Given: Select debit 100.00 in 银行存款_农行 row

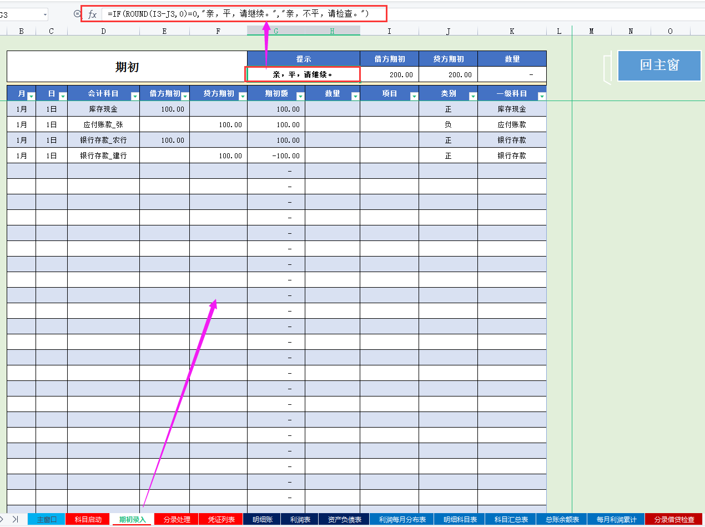Looking at the screenshot, I should pos(164,140).
